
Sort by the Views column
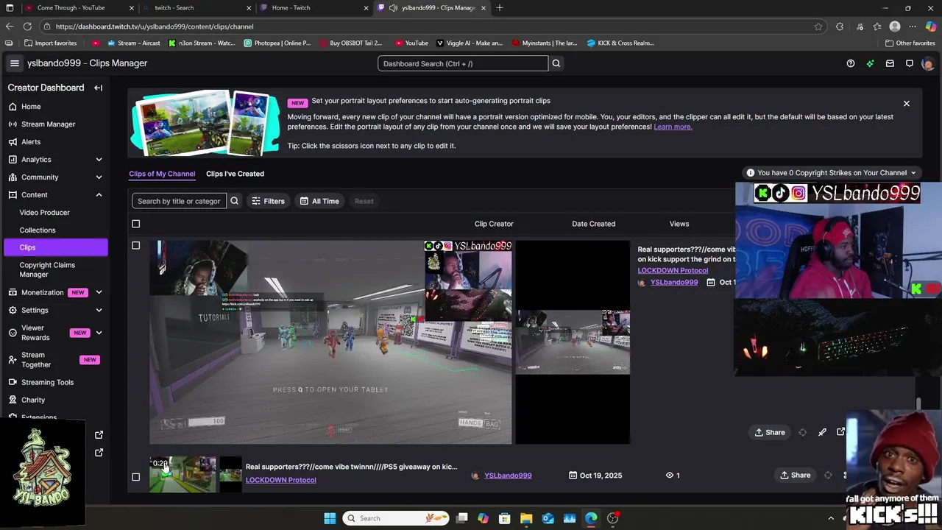[679, 224]
